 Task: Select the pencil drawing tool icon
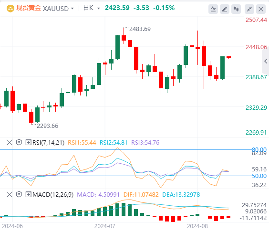pyautogui.click(x=225, y=9)
